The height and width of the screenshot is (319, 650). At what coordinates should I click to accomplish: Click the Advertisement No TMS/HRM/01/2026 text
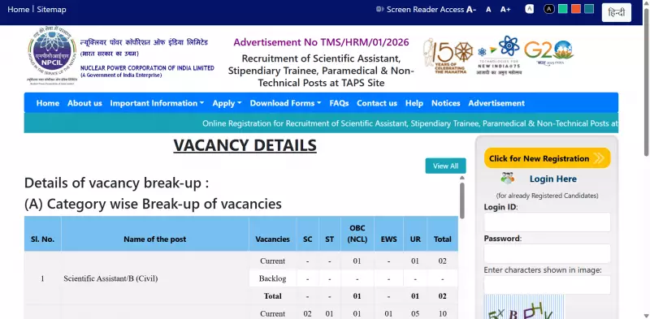pyautogui.click(x=321, y=42)
